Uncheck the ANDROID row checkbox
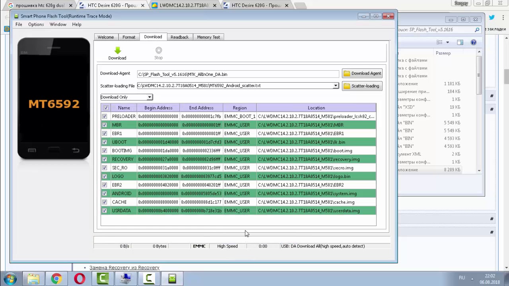Screen dimensions: 509x286 pyautogui.click(x=105, y=193)
